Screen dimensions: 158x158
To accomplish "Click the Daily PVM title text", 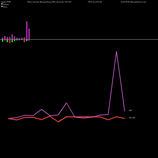I will [6, 2].
